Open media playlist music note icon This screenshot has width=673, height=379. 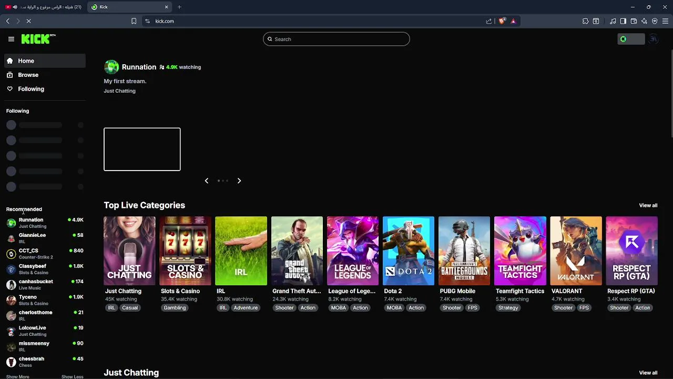pyautogui.click(x=613, y=21)
